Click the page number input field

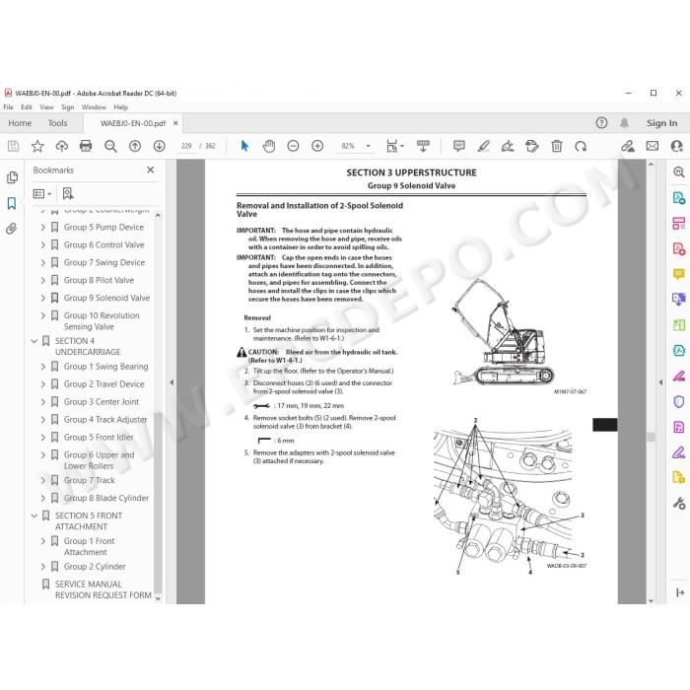[x=186, y=146]
